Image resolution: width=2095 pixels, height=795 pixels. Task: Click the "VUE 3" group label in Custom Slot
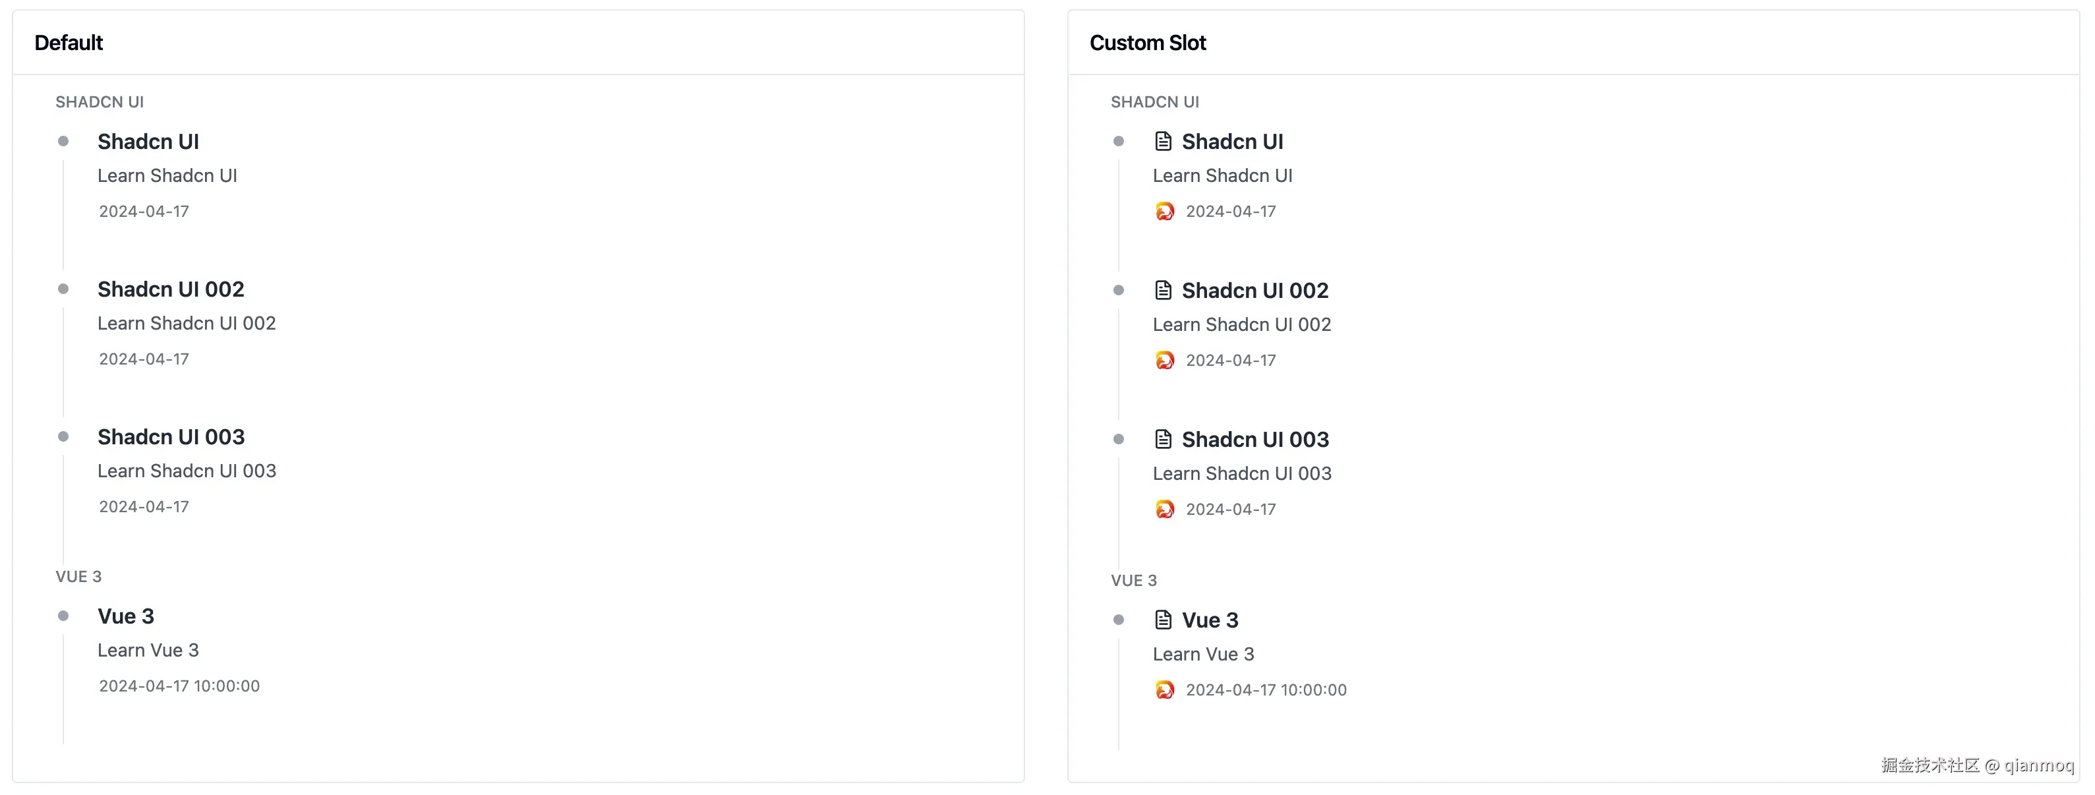(x=1133, y=580)
